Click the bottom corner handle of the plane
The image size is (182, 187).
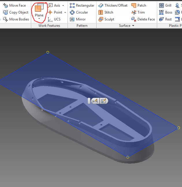click(128, 157)
